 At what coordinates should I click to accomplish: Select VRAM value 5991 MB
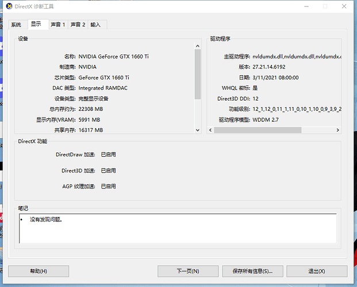[x=89, y=119]
